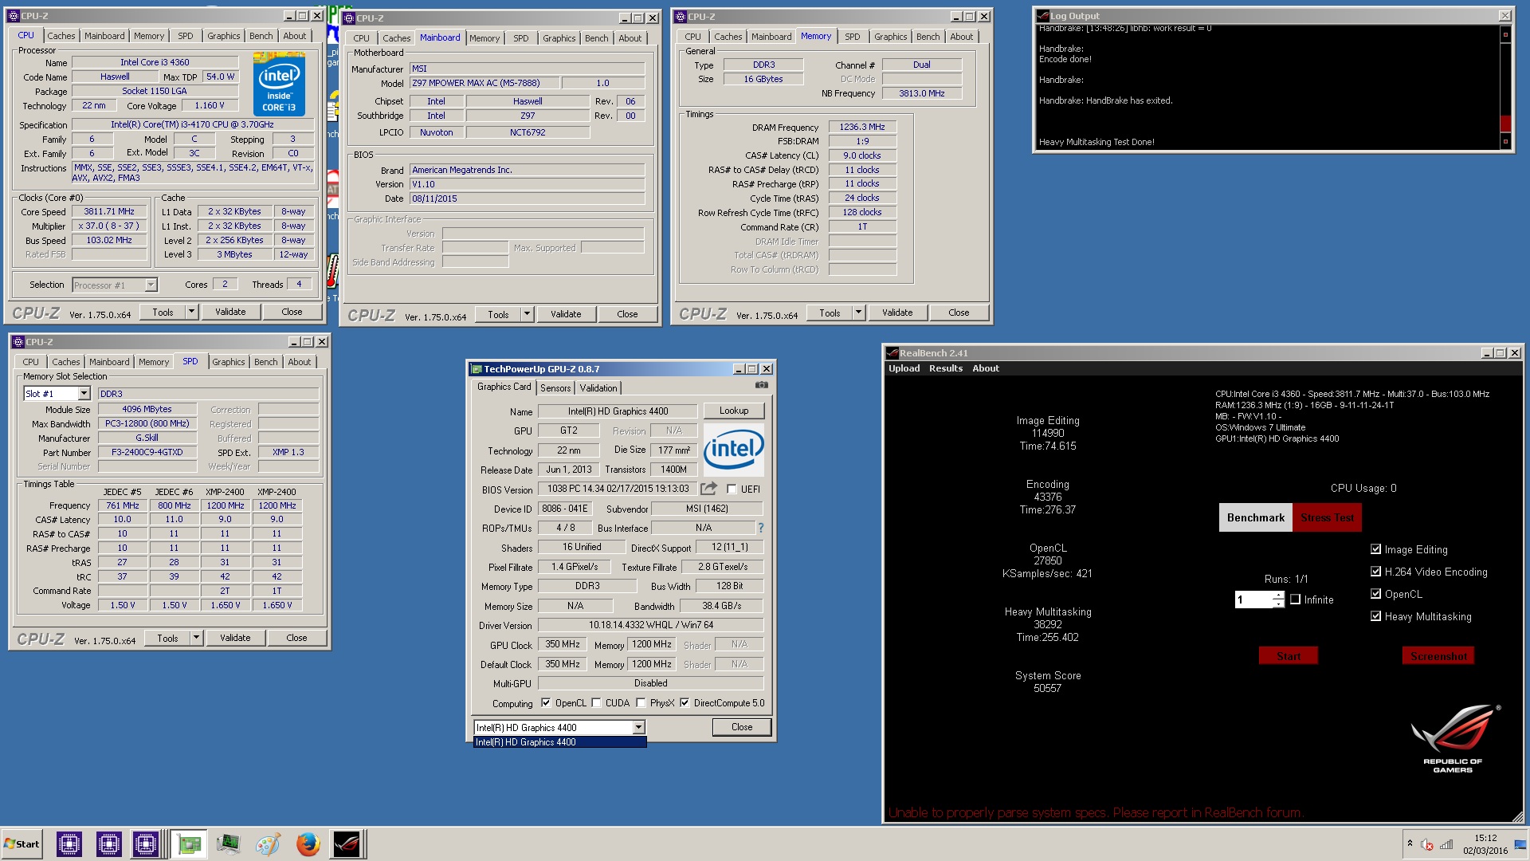Image resolution: width=1530 pixels, height=861 pixels.
Task: Toggle the UEFI checkbox in GPU-Z
Action: click(732, 489)
